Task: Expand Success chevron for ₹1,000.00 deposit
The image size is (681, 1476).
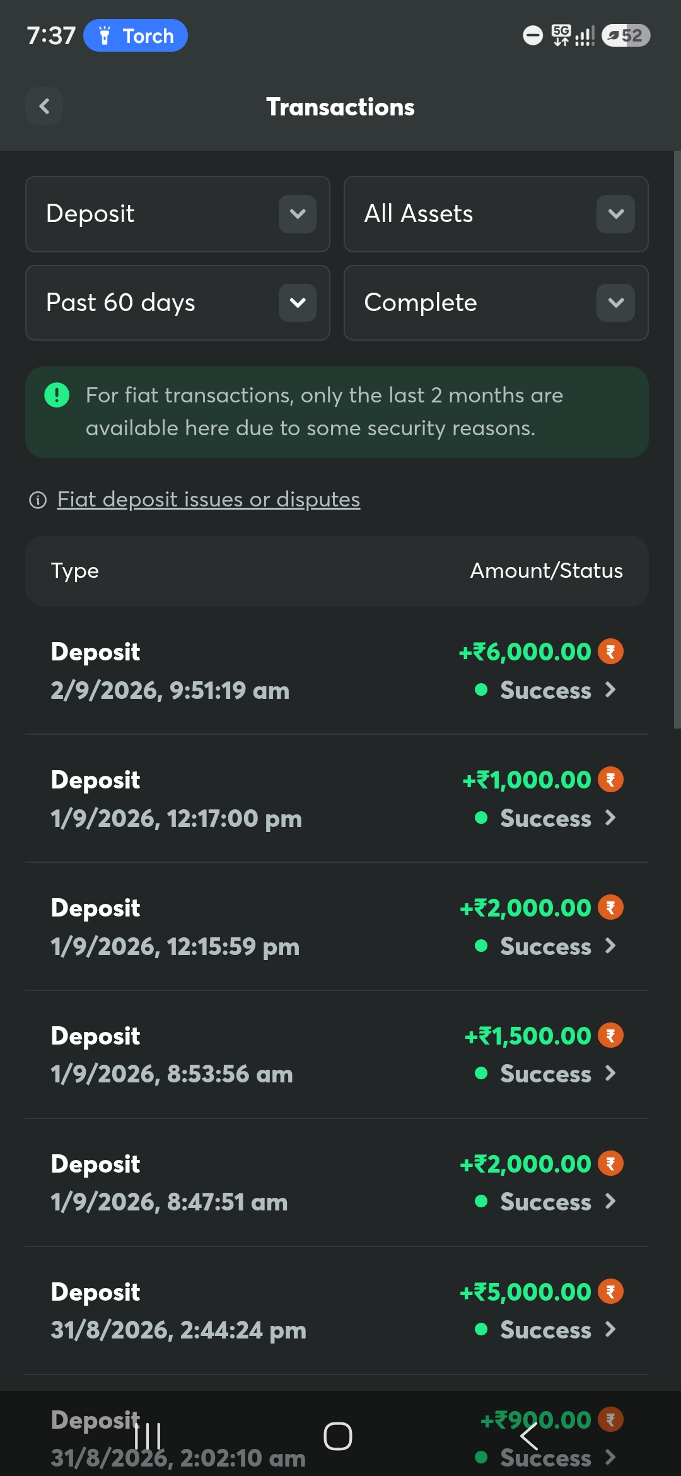Action: pyautogui.click(x=610, y=818)
